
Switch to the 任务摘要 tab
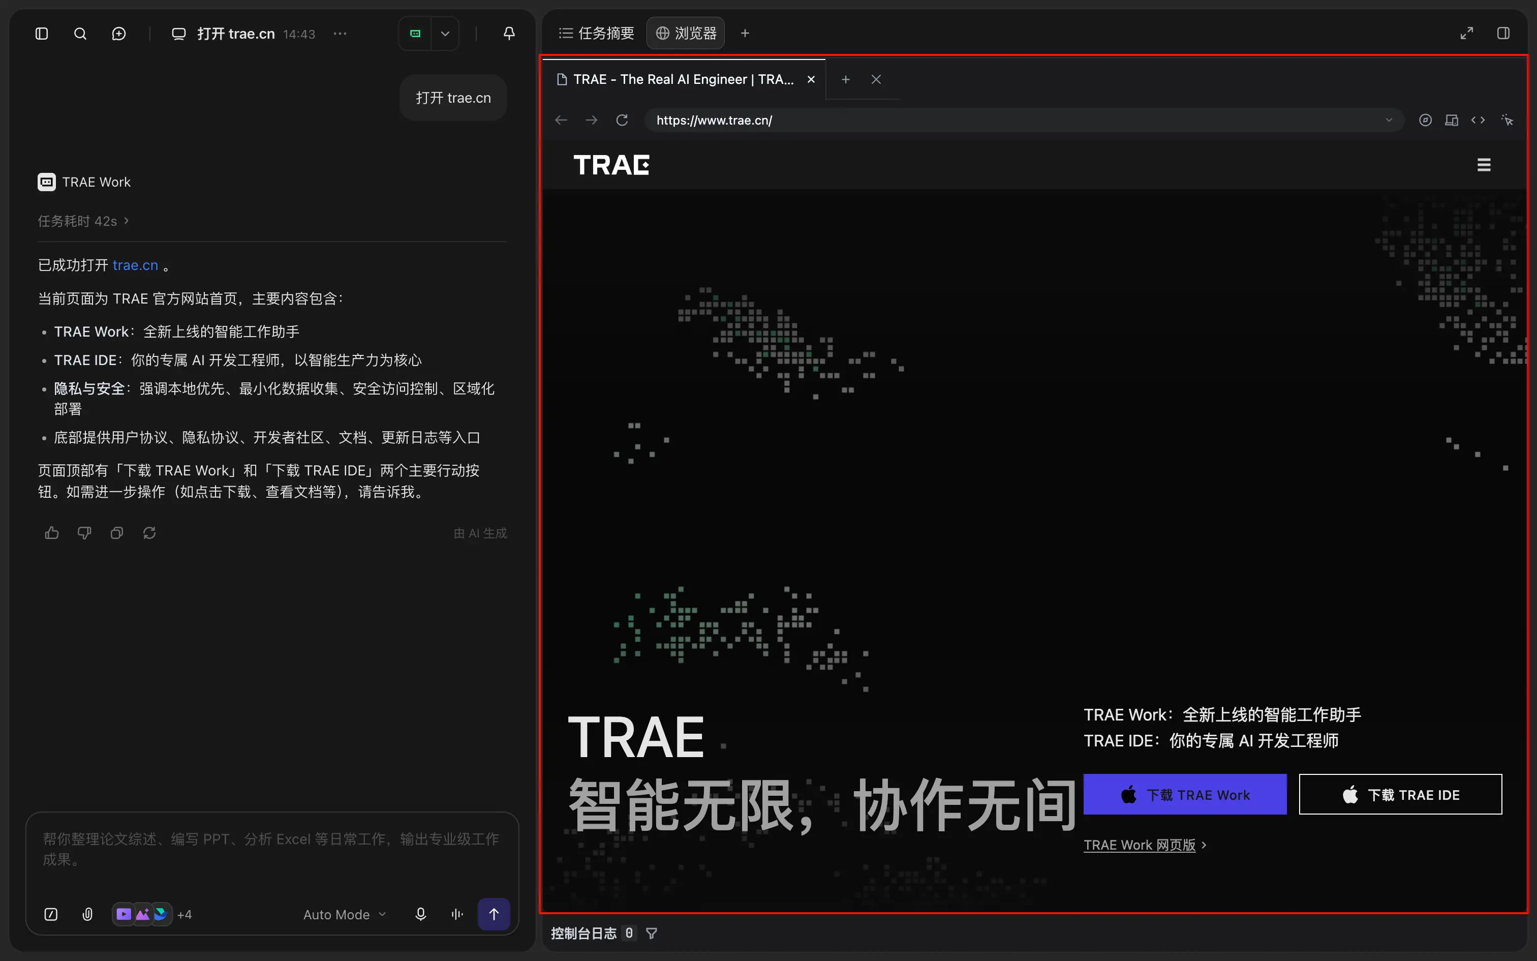click(x=596, y=33)
